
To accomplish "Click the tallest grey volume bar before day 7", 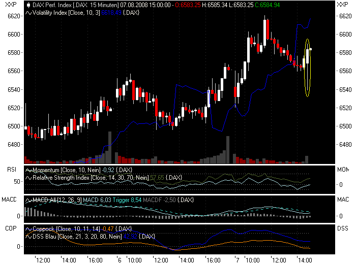I will [228, 150].
